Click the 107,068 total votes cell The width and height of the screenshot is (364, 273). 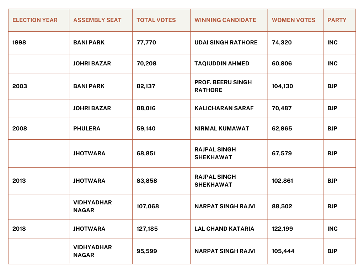161,207
